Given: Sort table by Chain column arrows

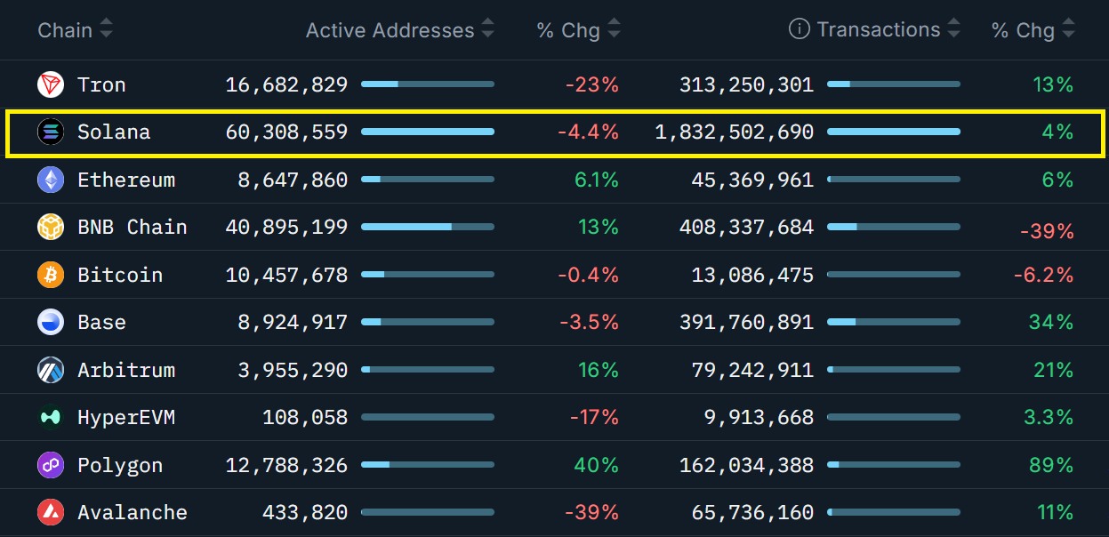Looking at the screenshot, I should 107,29.
